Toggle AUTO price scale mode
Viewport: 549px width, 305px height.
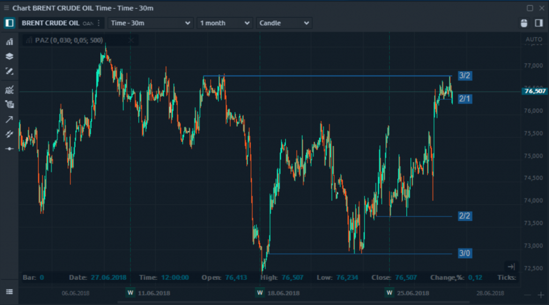pyautogui.click(x=534, y=40)
